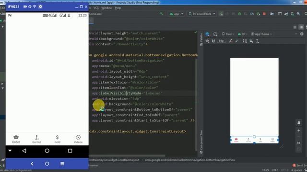Screen dimensions: 307x172
Task: Open the Event Log button
Action: point(299,165)
